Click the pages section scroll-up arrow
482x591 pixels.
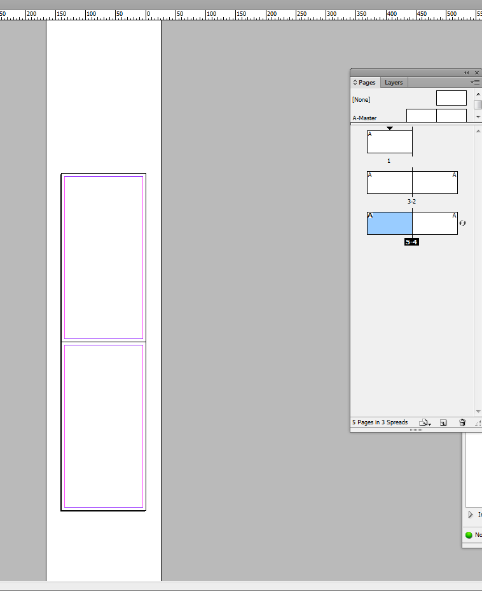(x=478, y=131)
